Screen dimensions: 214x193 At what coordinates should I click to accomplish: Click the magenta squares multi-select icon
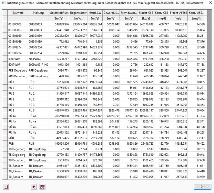[x=43, y=187]
